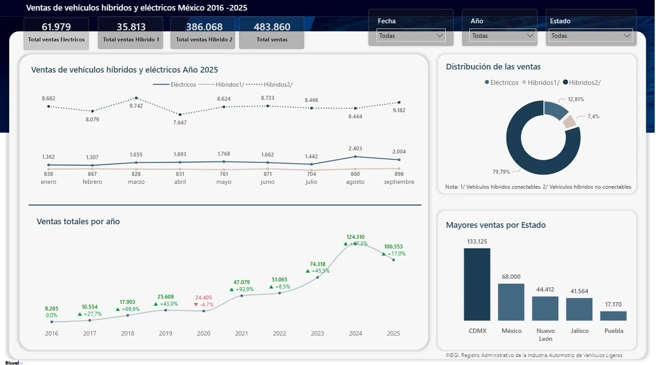
Task: Click the red down arrow for 2020
Action: coord(196,304)
